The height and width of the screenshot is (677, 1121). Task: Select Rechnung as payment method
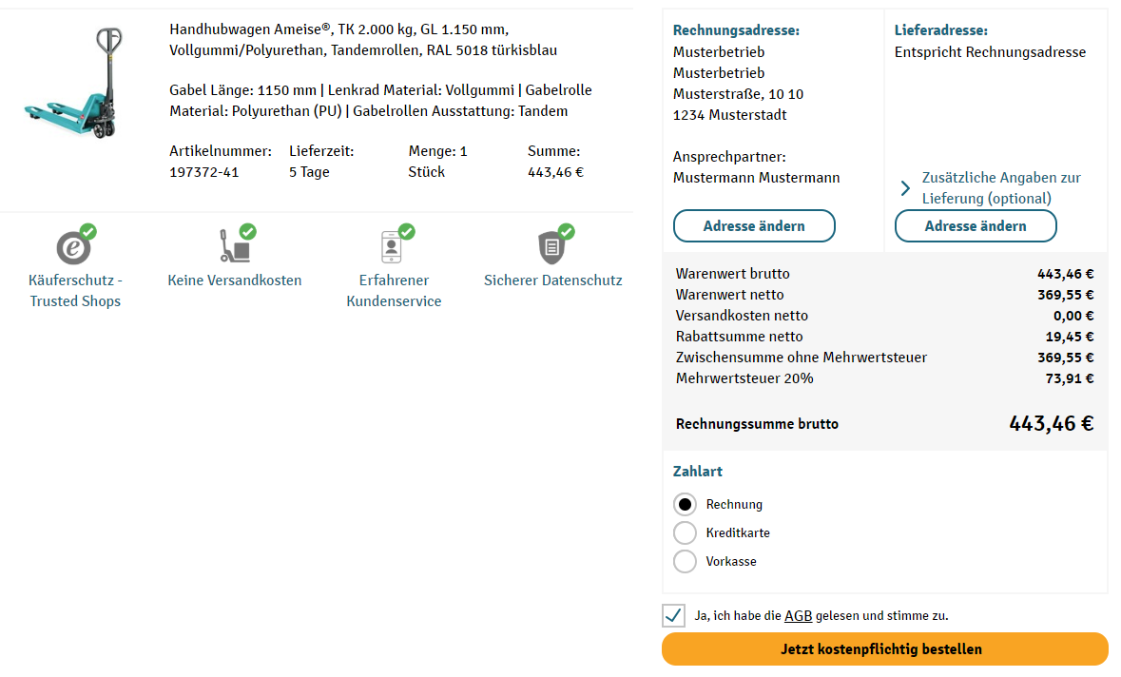(x=685, y=505)
